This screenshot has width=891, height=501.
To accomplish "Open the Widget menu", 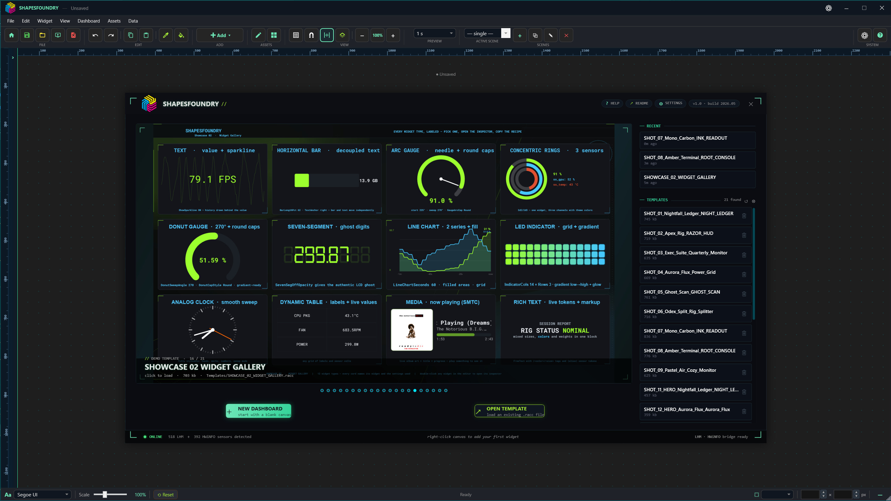I will coord(45,21).
